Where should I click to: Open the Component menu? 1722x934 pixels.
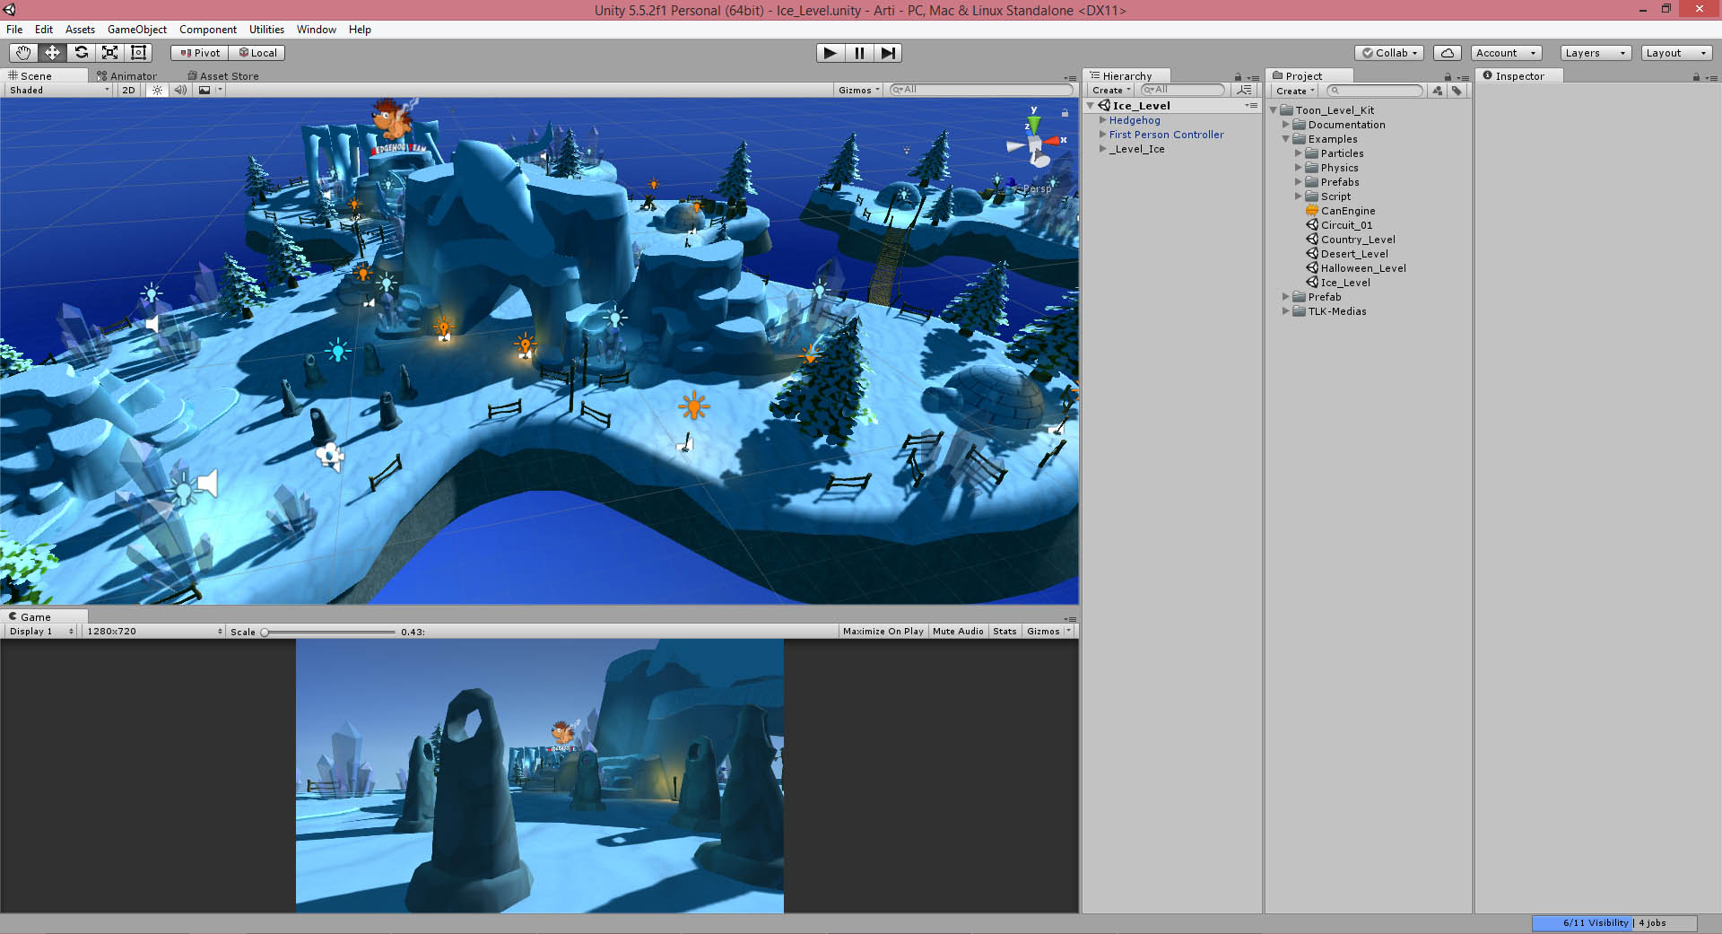[208, 30]
